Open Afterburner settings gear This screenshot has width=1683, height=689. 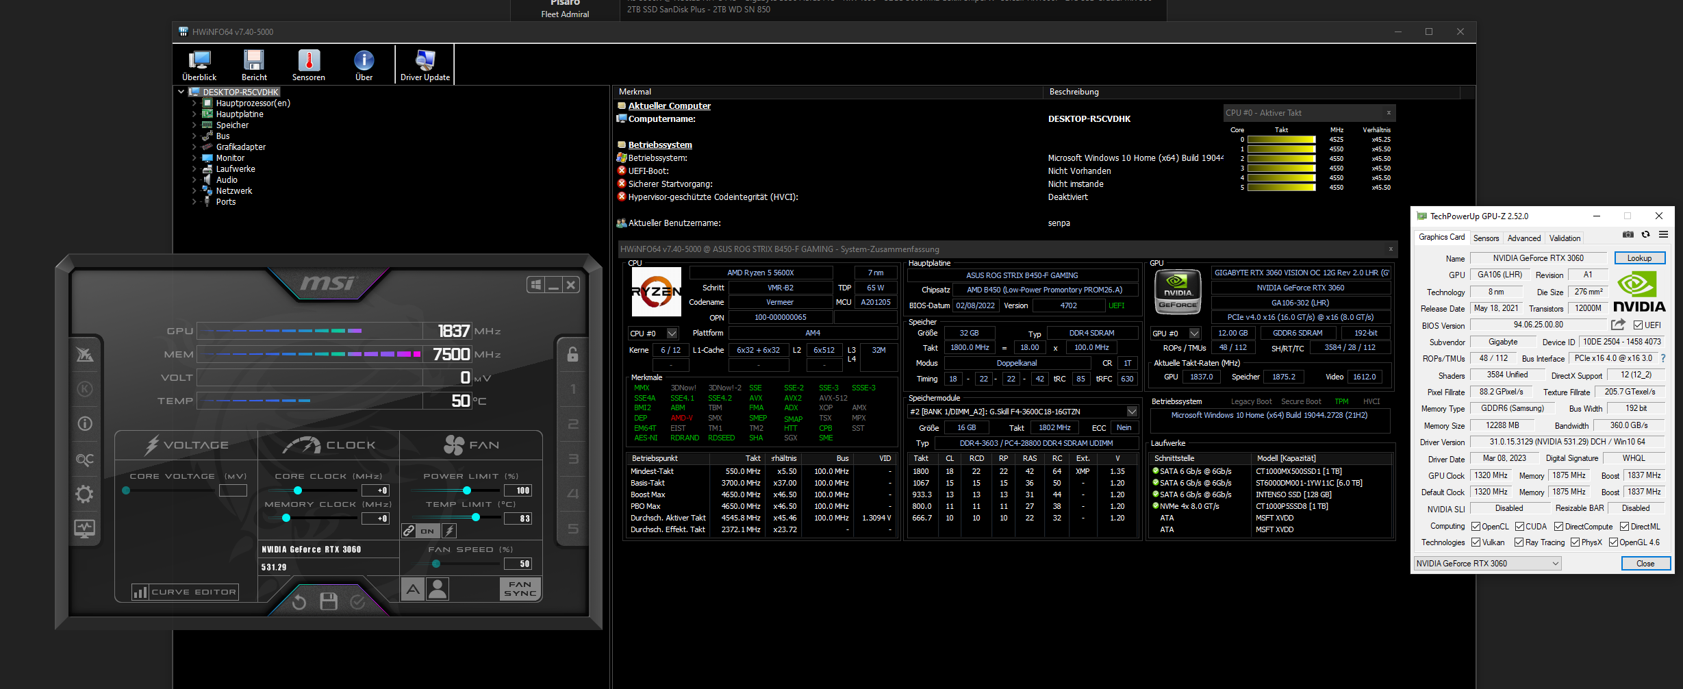tap(85, 494)
